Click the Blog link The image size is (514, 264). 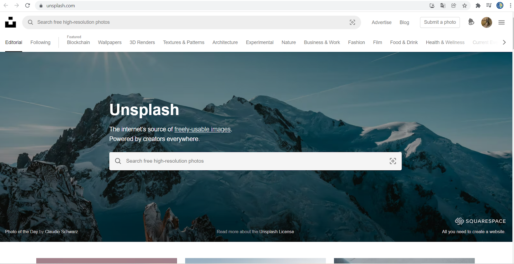click(404, 22)
